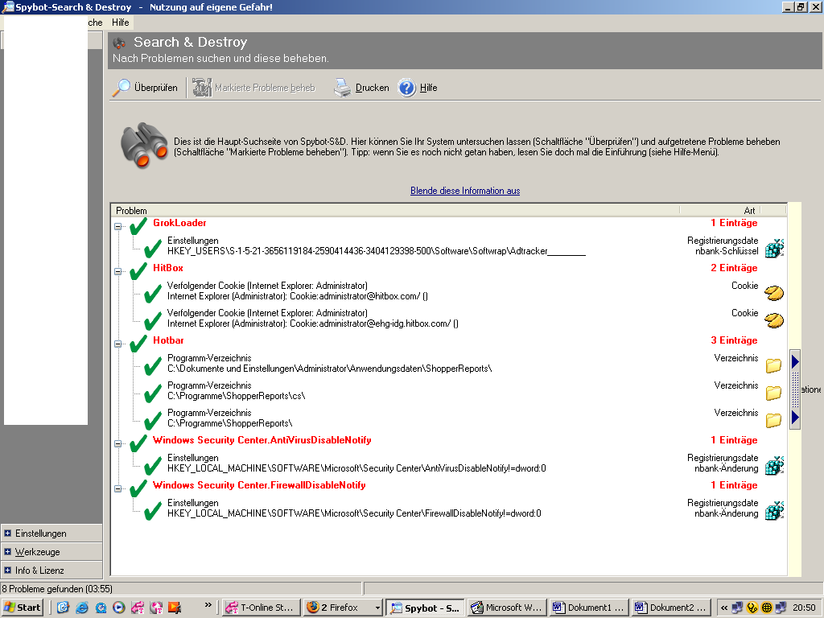Click the QuickTime quick launch icon
The height and width of the screenshot is (618, 824).
click(101, 608)
